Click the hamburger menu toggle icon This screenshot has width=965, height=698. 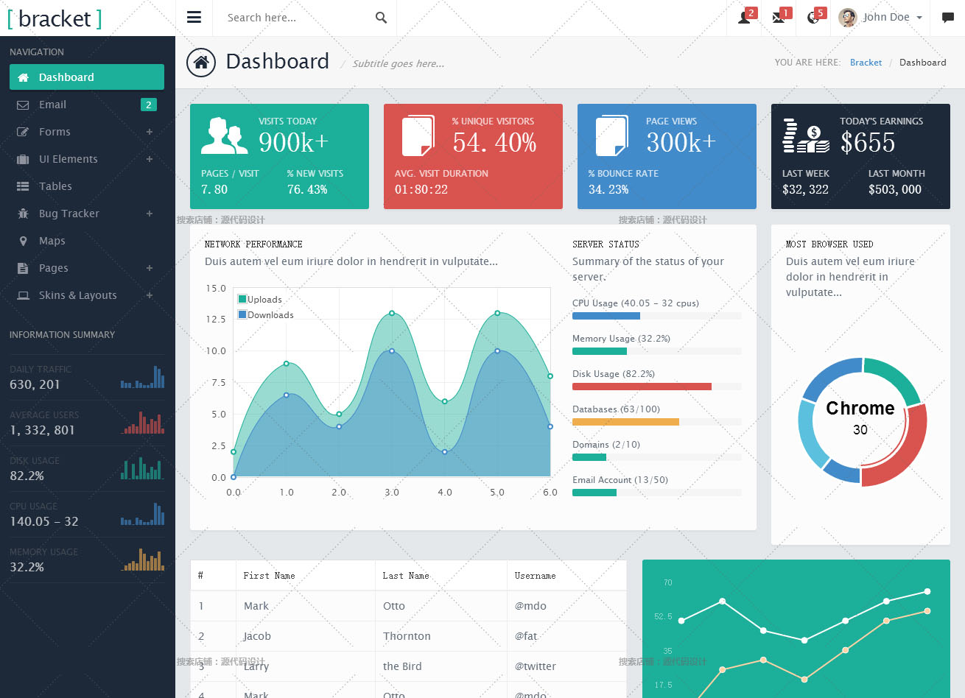194,18
